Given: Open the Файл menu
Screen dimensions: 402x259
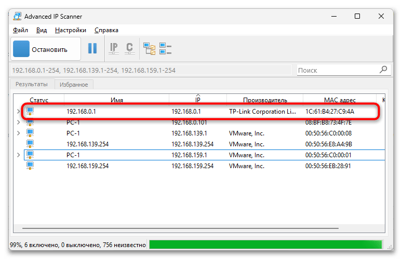Looking at the screenshot, I should point(20,30).
